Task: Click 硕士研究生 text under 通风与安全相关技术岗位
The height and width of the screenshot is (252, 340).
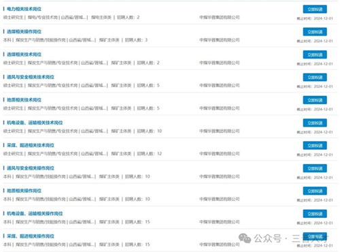Action: (13, 85)
